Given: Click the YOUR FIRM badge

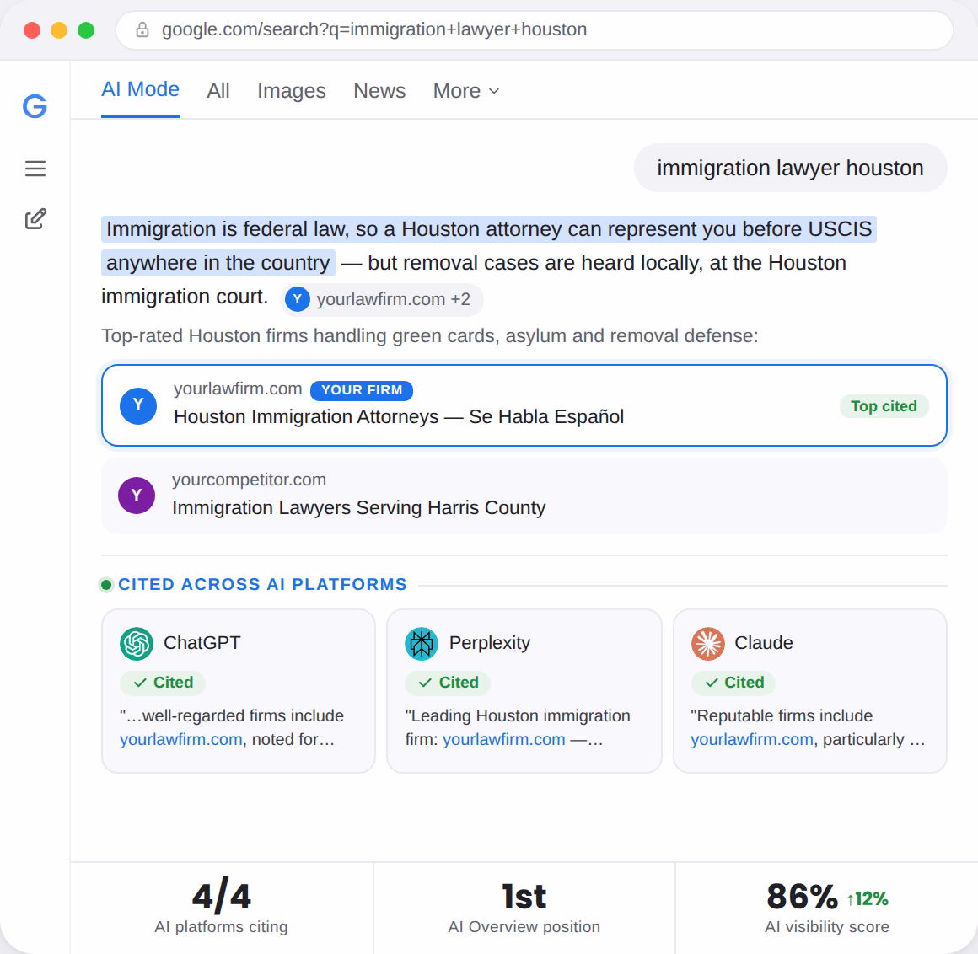Looking at the screenshot, I should 362,390.
